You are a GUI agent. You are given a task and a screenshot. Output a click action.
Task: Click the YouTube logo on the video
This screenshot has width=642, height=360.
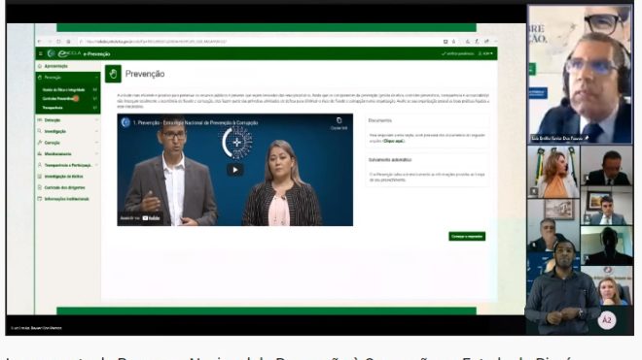(151, 218)
